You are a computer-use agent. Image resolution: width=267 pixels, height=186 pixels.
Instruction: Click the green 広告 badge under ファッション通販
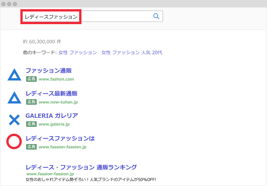click(31, 79)
